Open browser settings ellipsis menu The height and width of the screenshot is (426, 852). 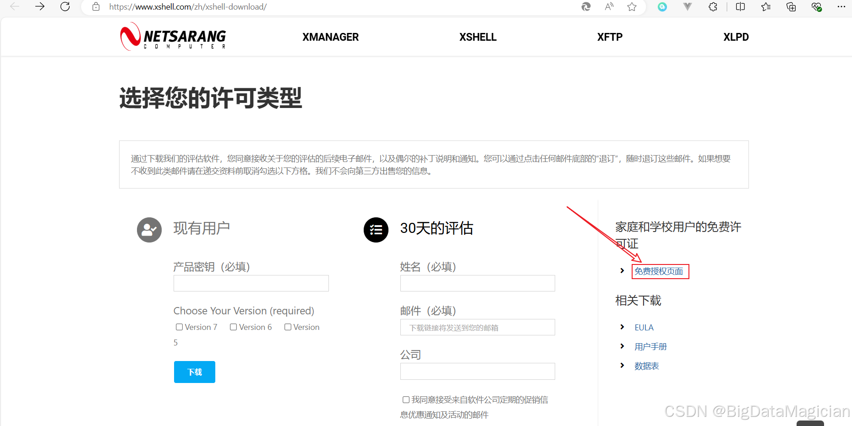coord(841,6)
